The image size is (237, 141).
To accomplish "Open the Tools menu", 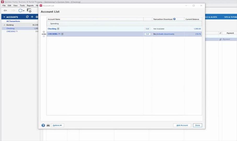I will tap(22, 5).
